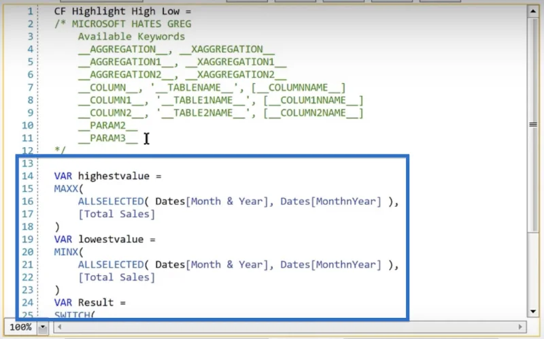Click the horizontal scrollbar left arrow
The image size is (544, 339).
click(x=59, y=327)
